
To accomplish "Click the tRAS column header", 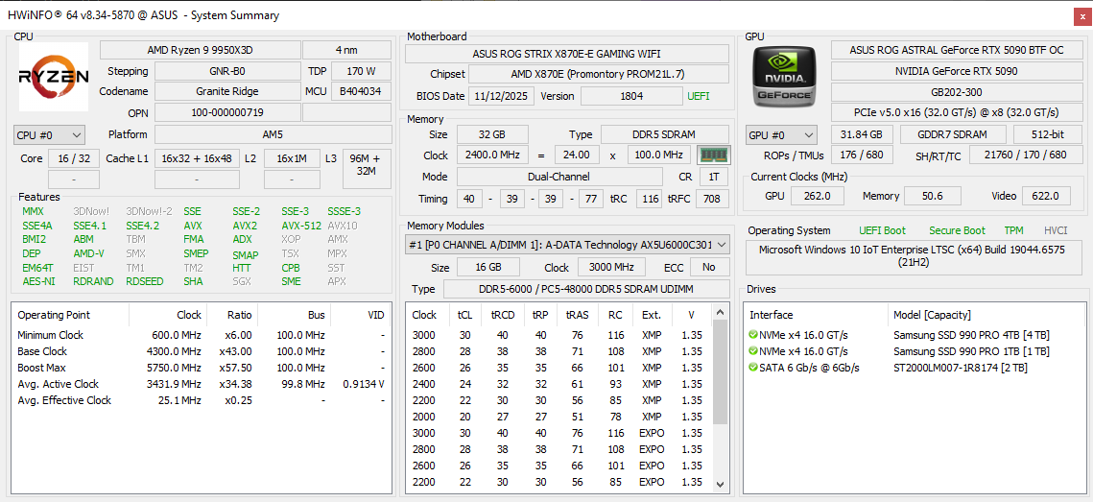I will (578, 315).
